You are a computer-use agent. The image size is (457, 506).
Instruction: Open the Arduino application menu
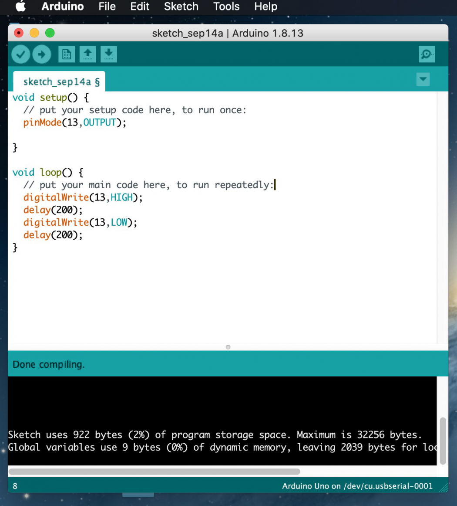point(63,7)
